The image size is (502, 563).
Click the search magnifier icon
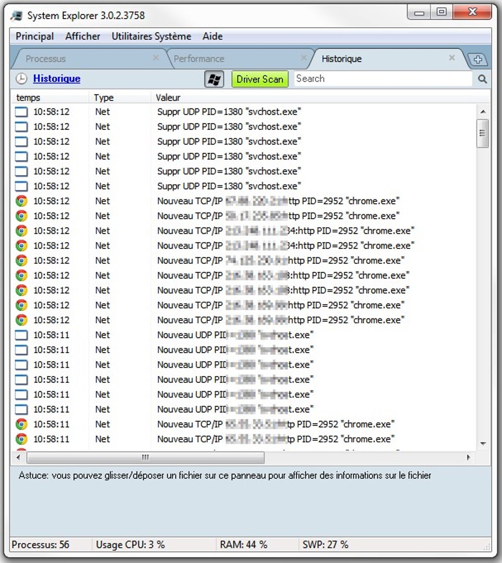pyautogui.click(x=483, y=79)
